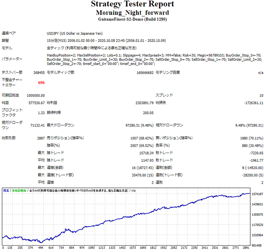Click the モデリング品質 n/a value
Screen dimensions: 264x252
(x=261, y=73)
